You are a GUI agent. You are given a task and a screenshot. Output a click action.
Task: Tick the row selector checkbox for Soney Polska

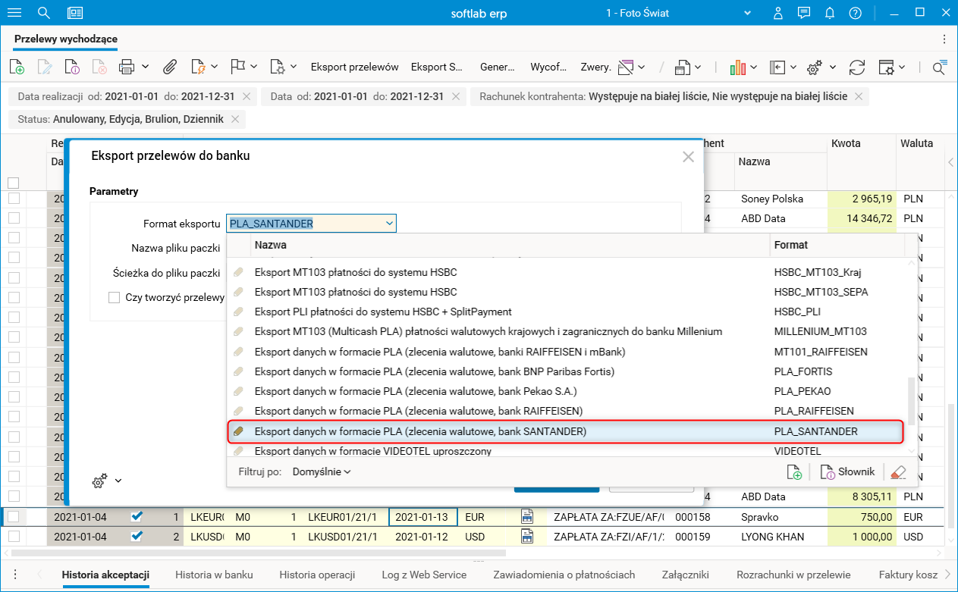(x=14, y=199)
